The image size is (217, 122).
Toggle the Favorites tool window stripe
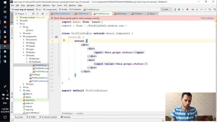coord(12,107)
